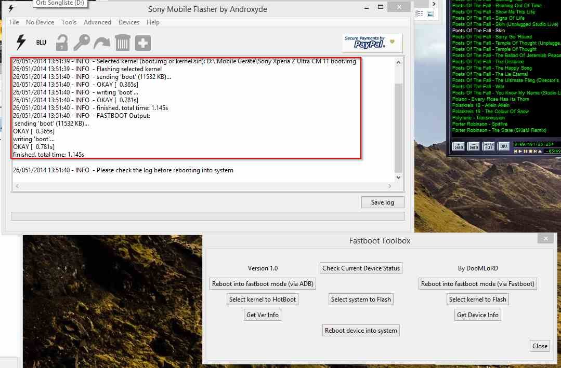The height and width of the screenshot is (368, 561).
Task: Click the details view icon in Explorer window
Action: [419, 14]
